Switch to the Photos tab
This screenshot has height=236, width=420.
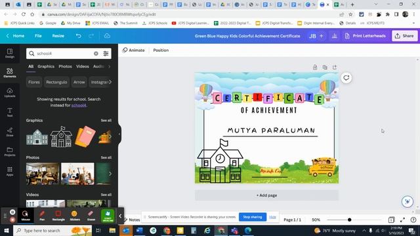pos(65,66)
